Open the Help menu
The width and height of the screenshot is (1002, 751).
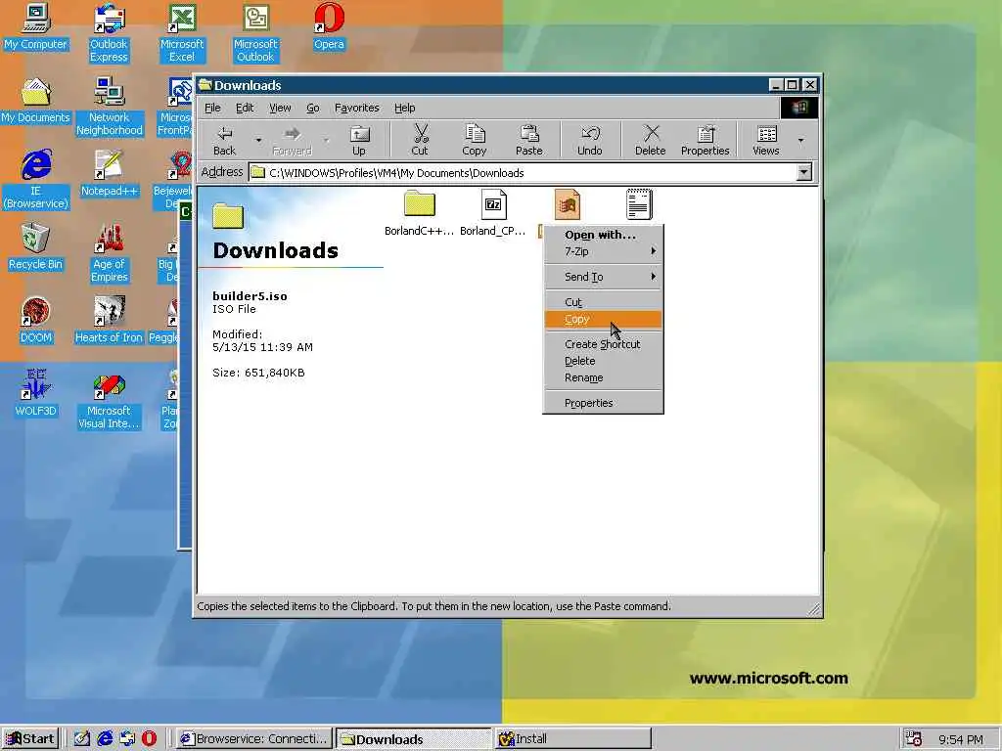tap(404, 108)
